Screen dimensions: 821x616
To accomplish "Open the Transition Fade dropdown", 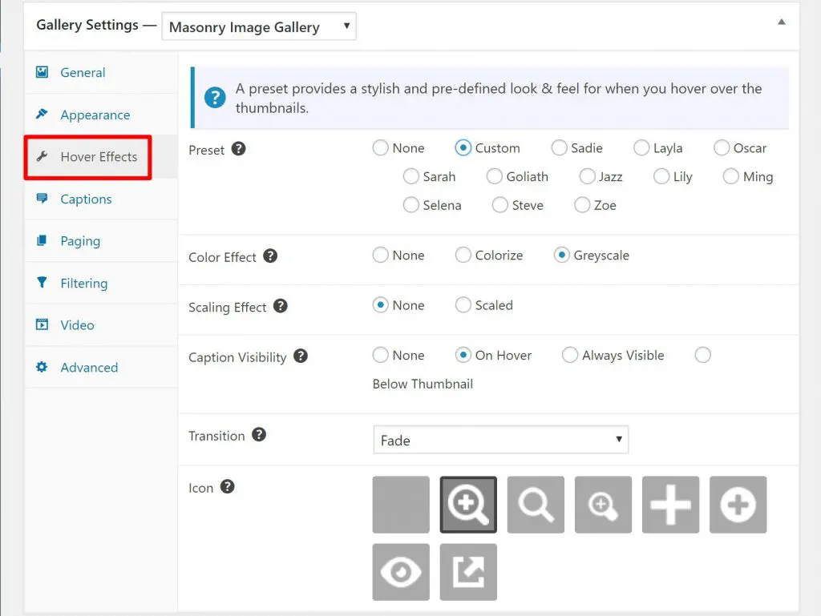I will click(500, 440).
